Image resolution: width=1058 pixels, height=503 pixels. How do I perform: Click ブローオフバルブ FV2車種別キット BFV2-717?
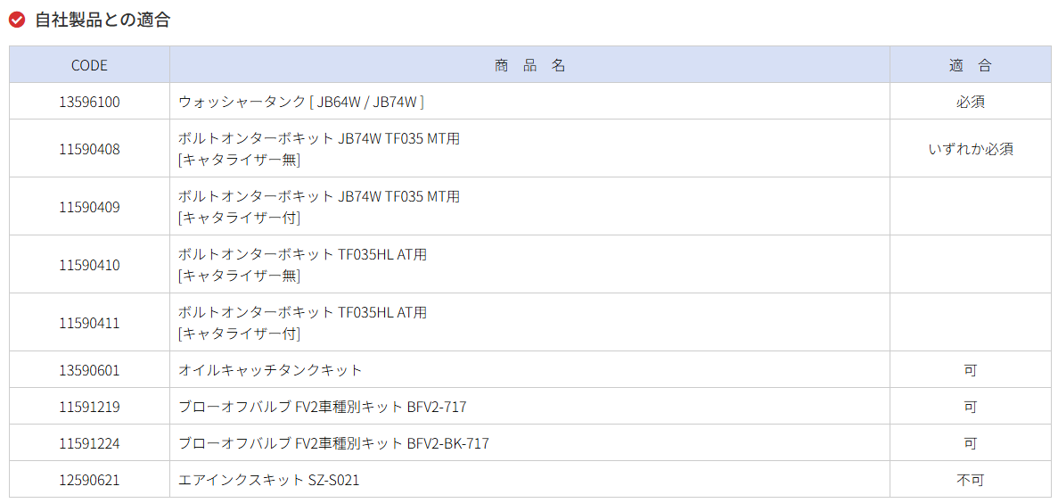(x=322, y=407)
